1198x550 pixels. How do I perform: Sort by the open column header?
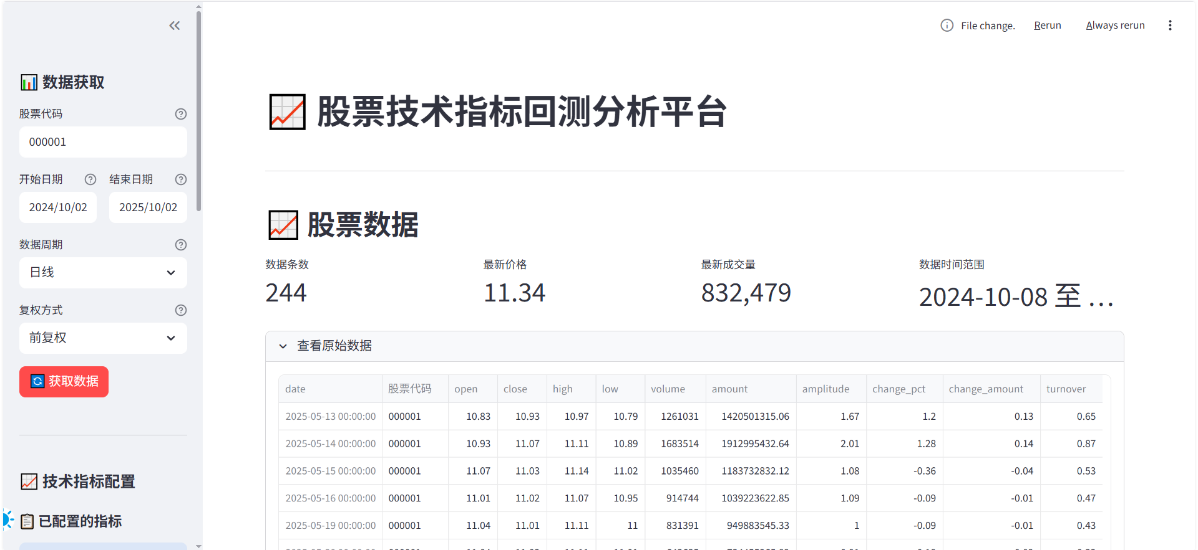473,389
